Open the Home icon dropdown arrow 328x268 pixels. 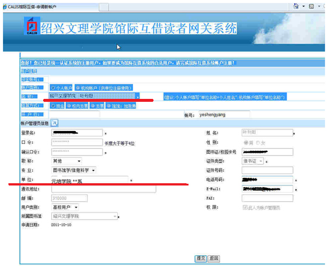click(303, 6)
